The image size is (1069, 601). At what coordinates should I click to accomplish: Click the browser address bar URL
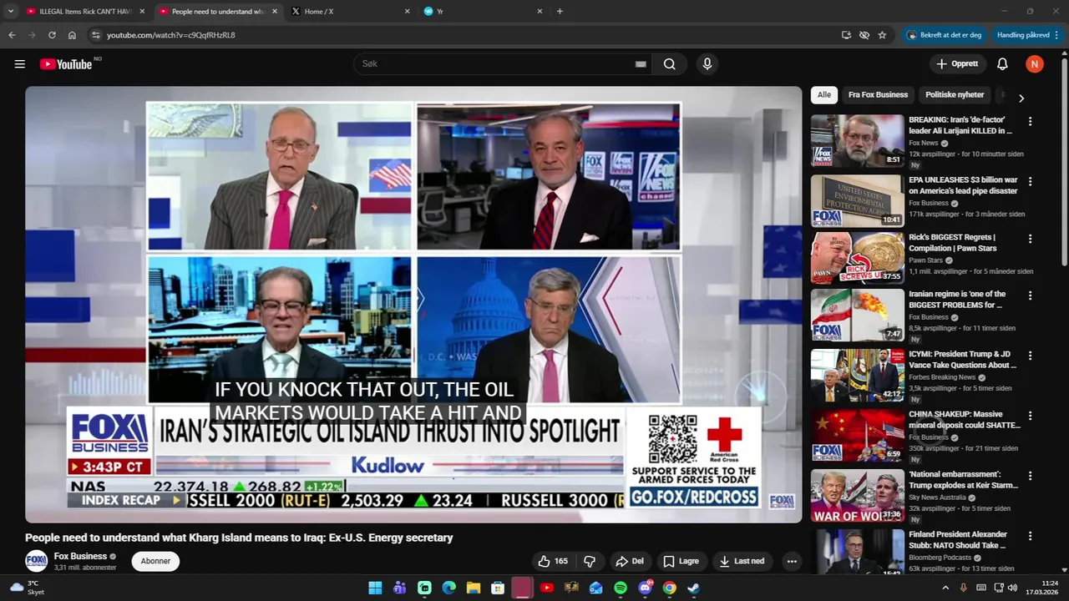[x=170, y=35]
